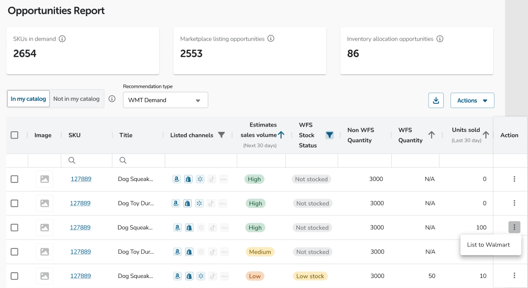Select the checkbox for the Low volume row

pos(14,276)
